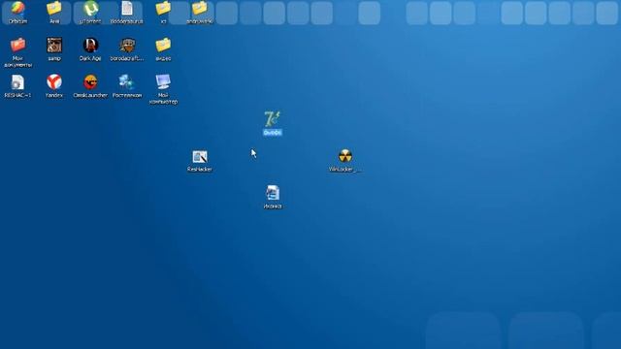Select the Yandex browser icon
This screenshot has width=621, height=349.
(54, 82)
